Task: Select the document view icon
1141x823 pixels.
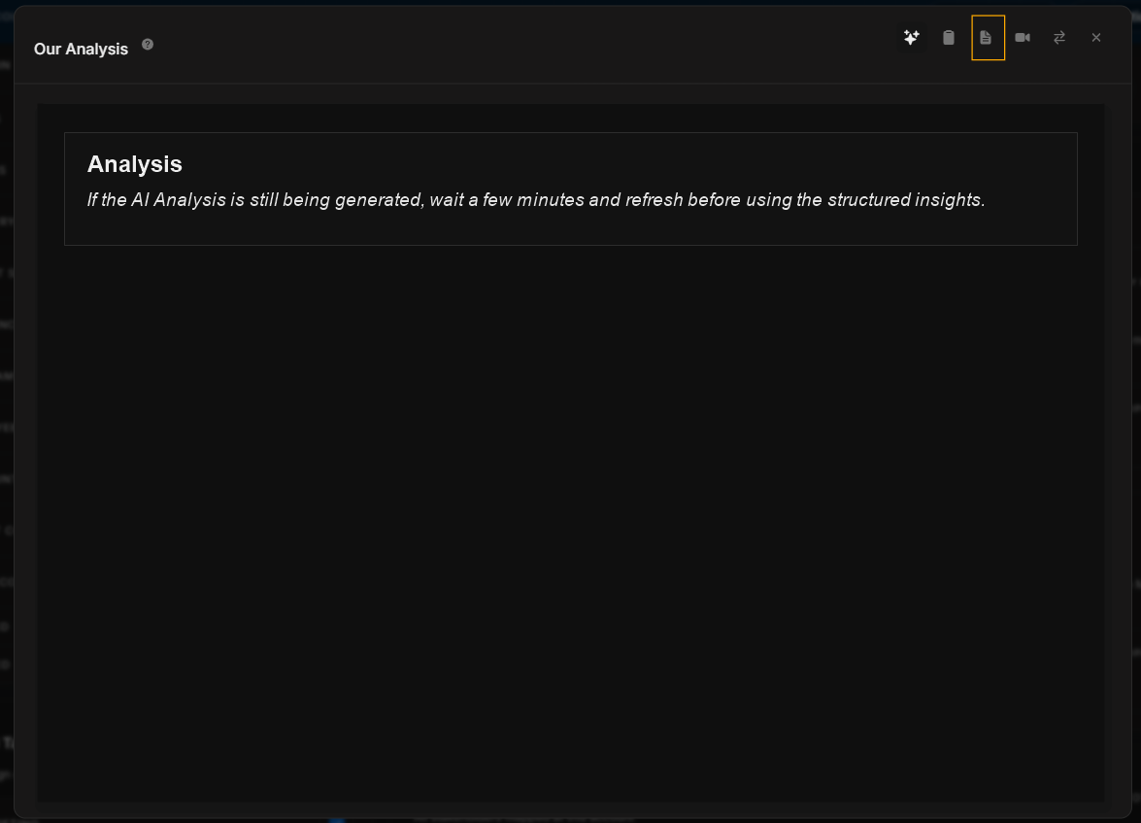Action: point(988,37)
